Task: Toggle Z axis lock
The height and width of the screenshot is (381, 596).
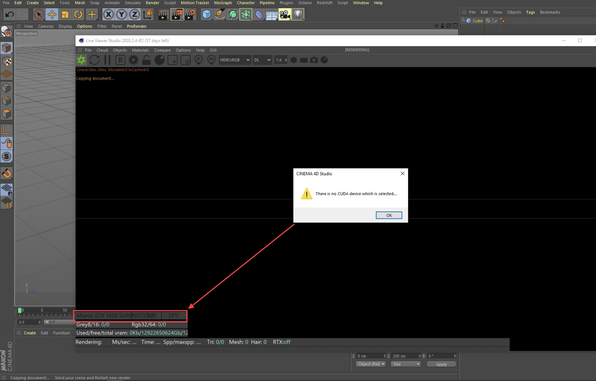Action: 134,14
